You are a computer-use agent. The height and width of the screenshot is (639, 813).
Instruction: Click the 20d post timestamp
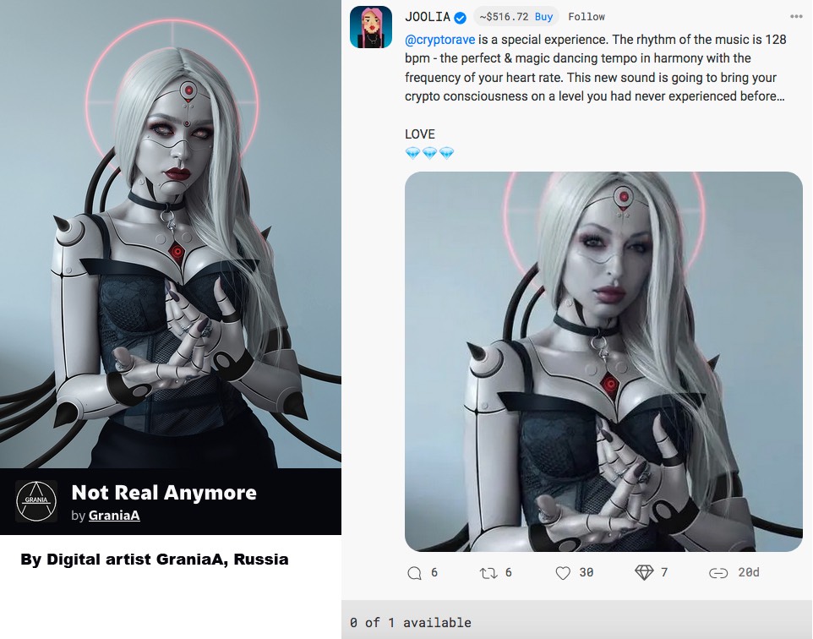(749, 573)
